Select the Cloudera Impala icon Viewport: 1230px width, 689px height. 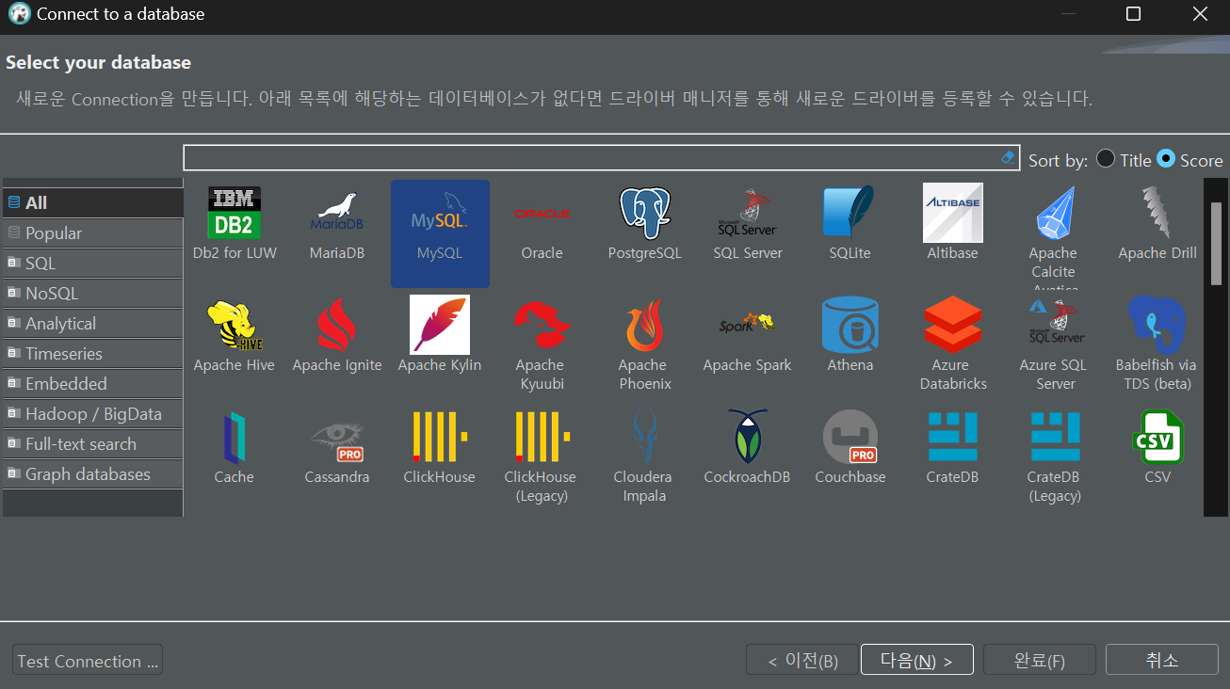(645, 437)
